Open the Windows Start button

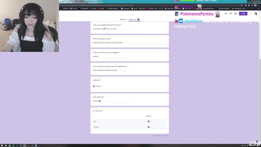[2, 145]
